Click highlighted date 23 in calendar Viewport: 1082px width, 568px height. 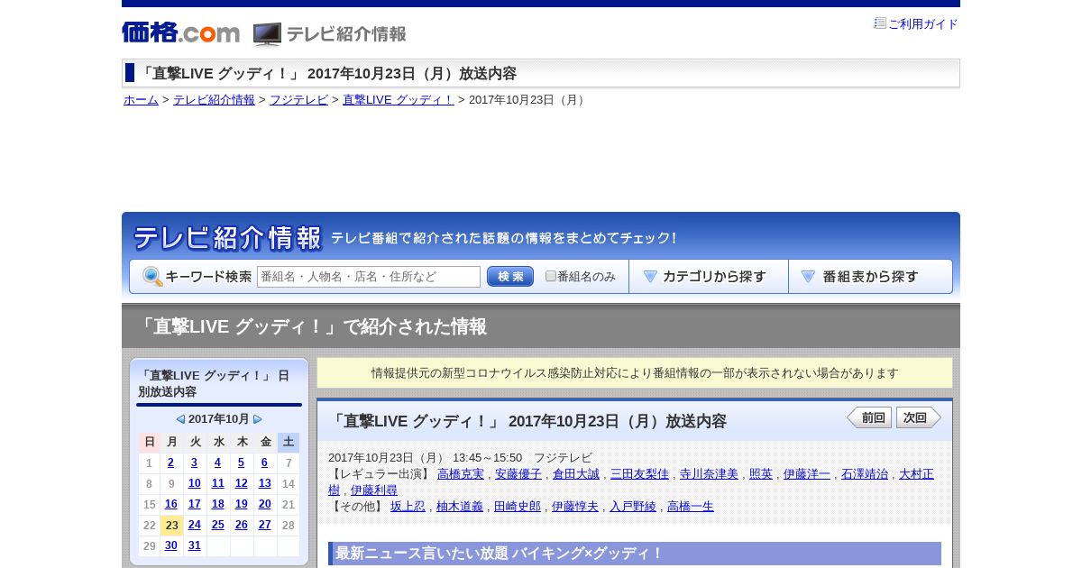(171, 525)
